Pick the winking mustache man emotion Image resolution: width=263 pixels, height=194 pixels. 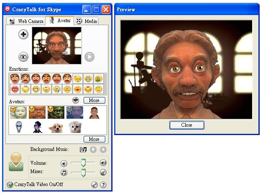[x=46, y=79]
